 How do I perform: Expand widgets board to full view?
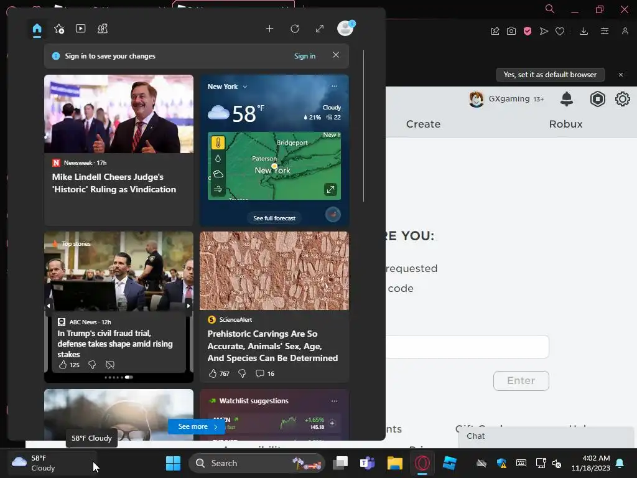[320, 29]
